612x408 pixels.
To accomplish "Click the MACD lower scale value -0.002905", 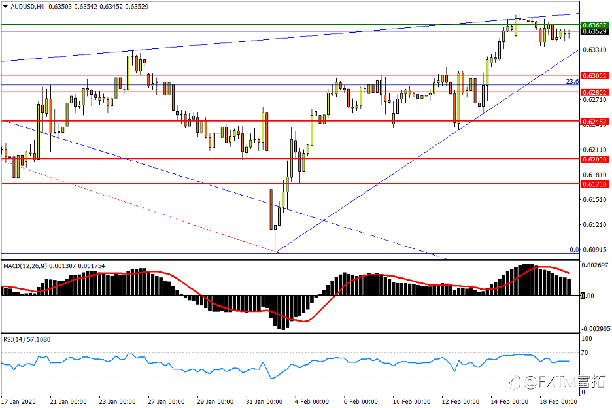I will (595, 329).
